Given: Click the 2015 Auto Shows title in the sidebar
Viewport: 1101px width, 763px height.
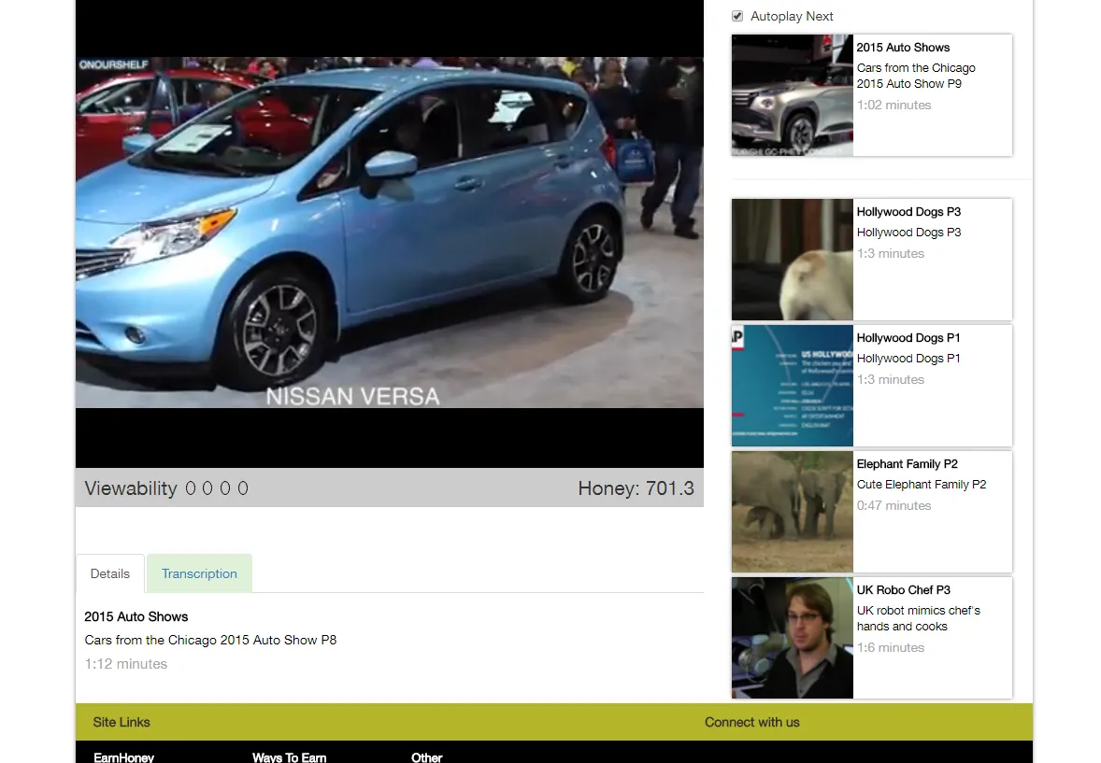Looking at the screenshot, I should tap(903, 47).
